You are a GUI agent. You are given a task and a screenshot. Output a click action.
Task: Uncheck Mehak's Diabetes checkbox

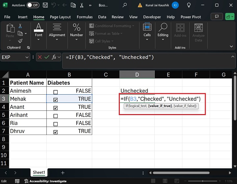[x=55, y=100]
